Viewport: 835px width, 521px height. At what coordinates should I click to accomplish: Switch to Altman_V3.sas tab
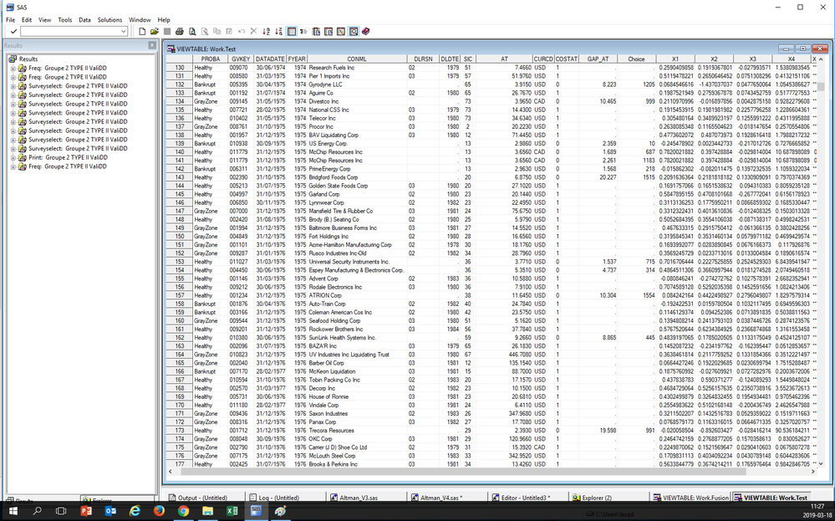[x=366, y=498]
